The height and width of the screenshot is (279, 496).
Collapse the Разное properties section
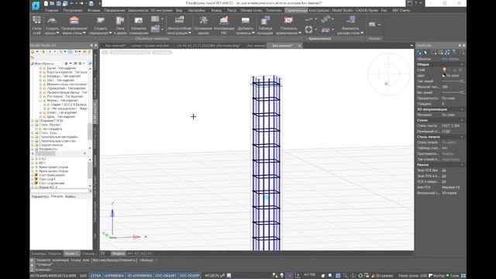point(462,165)
